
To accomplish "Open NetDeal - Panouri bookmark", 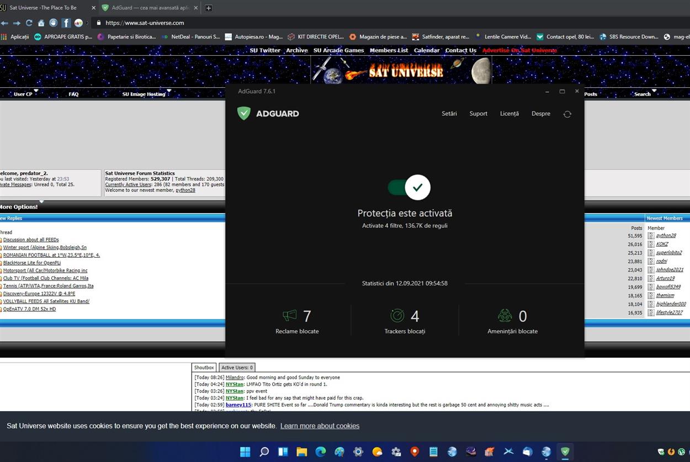I will [190, 37].
